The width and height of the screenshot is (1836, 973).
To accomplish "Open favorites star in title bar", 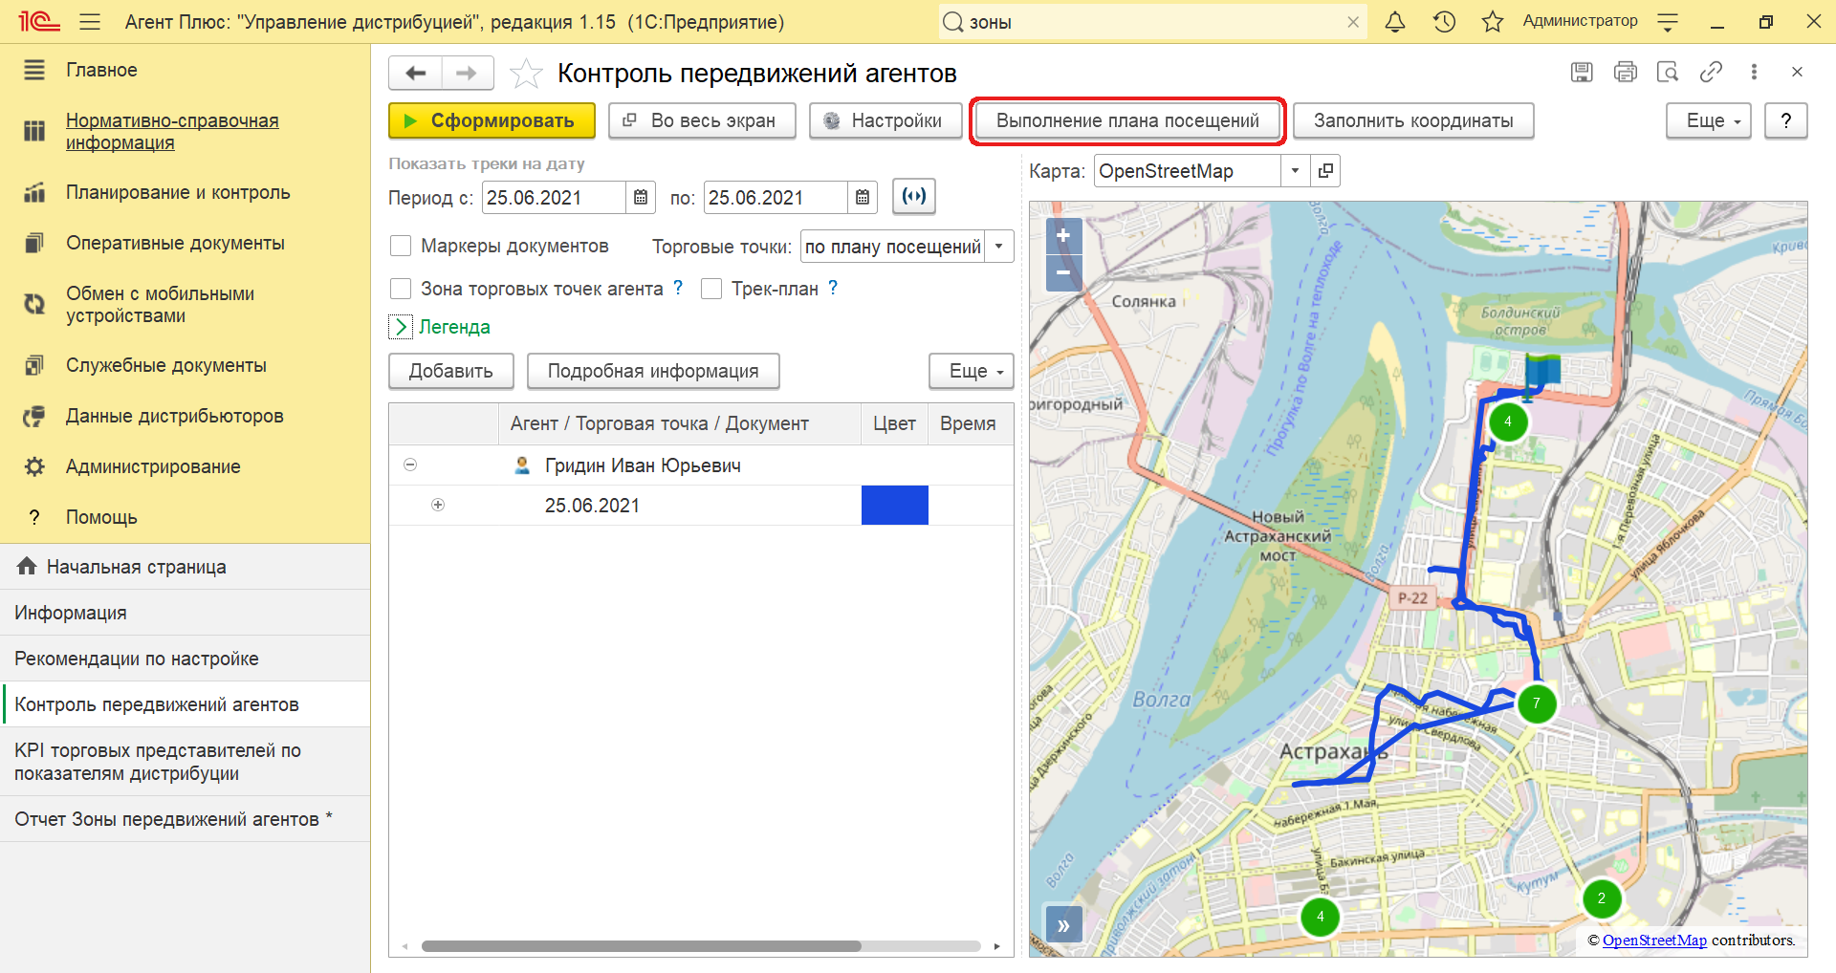I will (x=1493, y=22).
